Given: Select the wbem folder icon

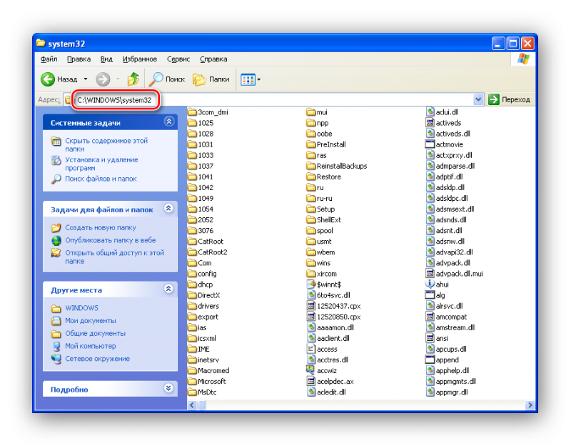Looking at the screenshot, I should 311,252.
